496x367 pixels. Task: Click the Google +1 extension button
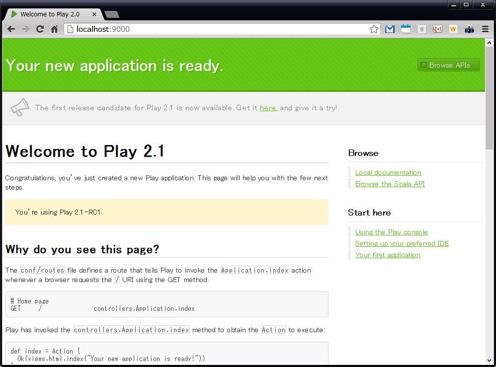(437, 29)
